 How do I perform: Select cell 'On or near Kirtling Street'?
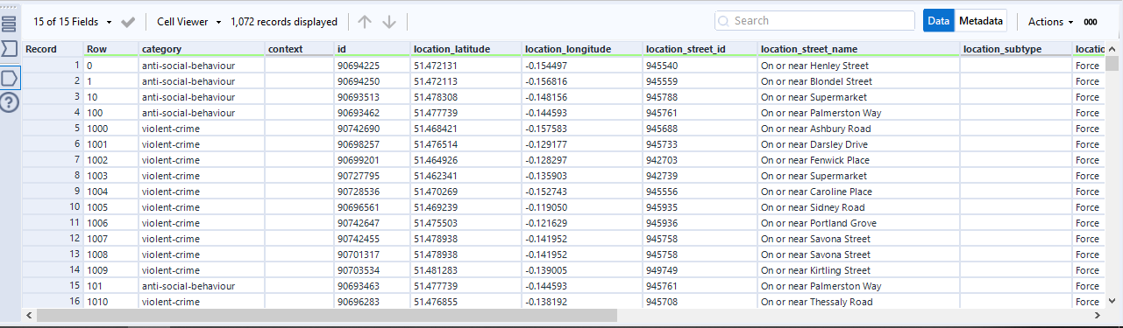(x=858, y=270)
